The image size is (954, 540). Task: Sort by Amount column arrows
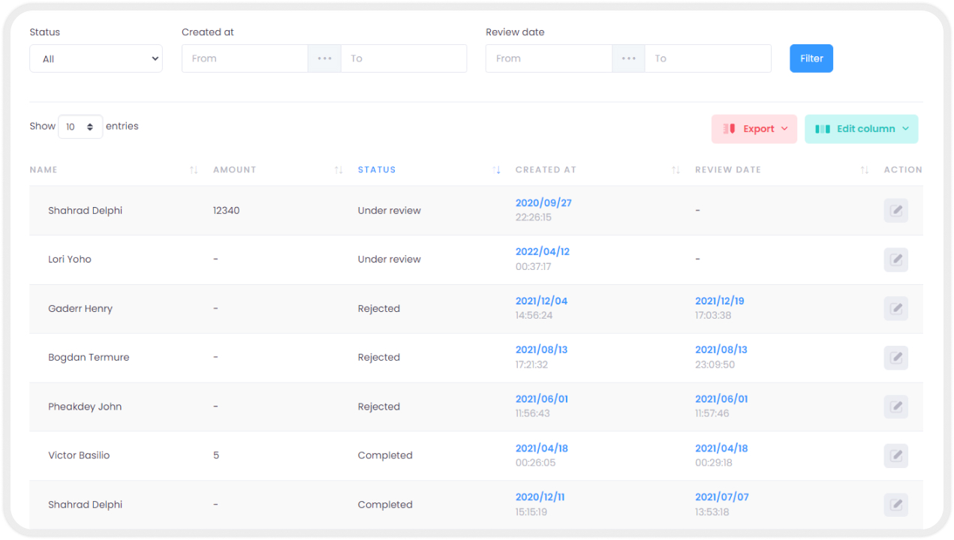[338, 170]
